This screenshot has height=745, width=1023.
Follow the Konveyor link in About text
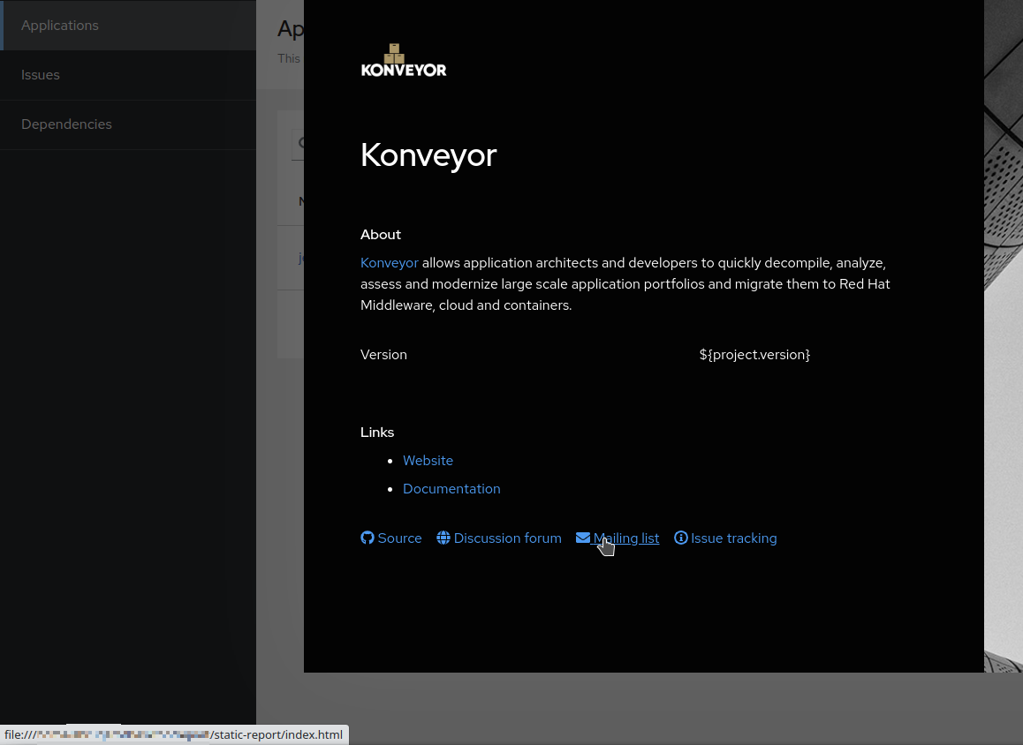(389, 263)
